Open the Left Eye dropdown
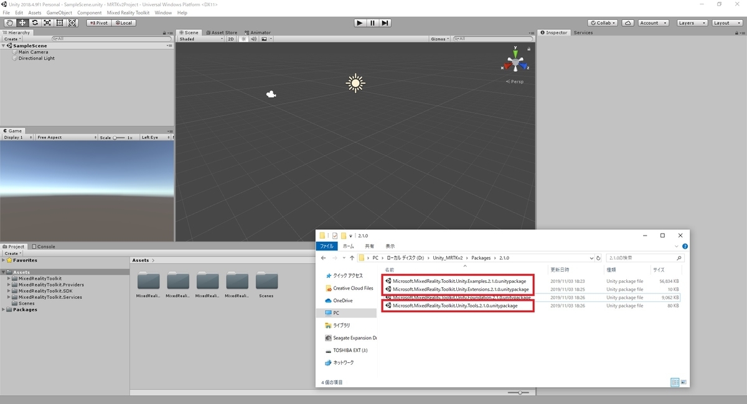Viewport: 747px width, 404px height. pyautogui.click(x=155, y=137)
